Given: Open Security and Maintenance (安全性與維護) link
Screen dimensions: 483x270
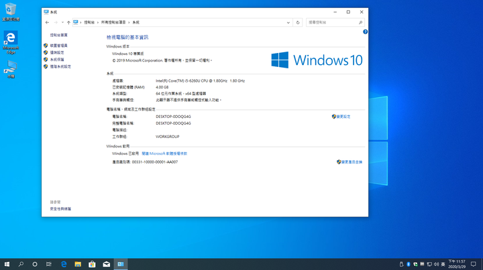Looking at the screenshot, I should [x=60, y=209].
